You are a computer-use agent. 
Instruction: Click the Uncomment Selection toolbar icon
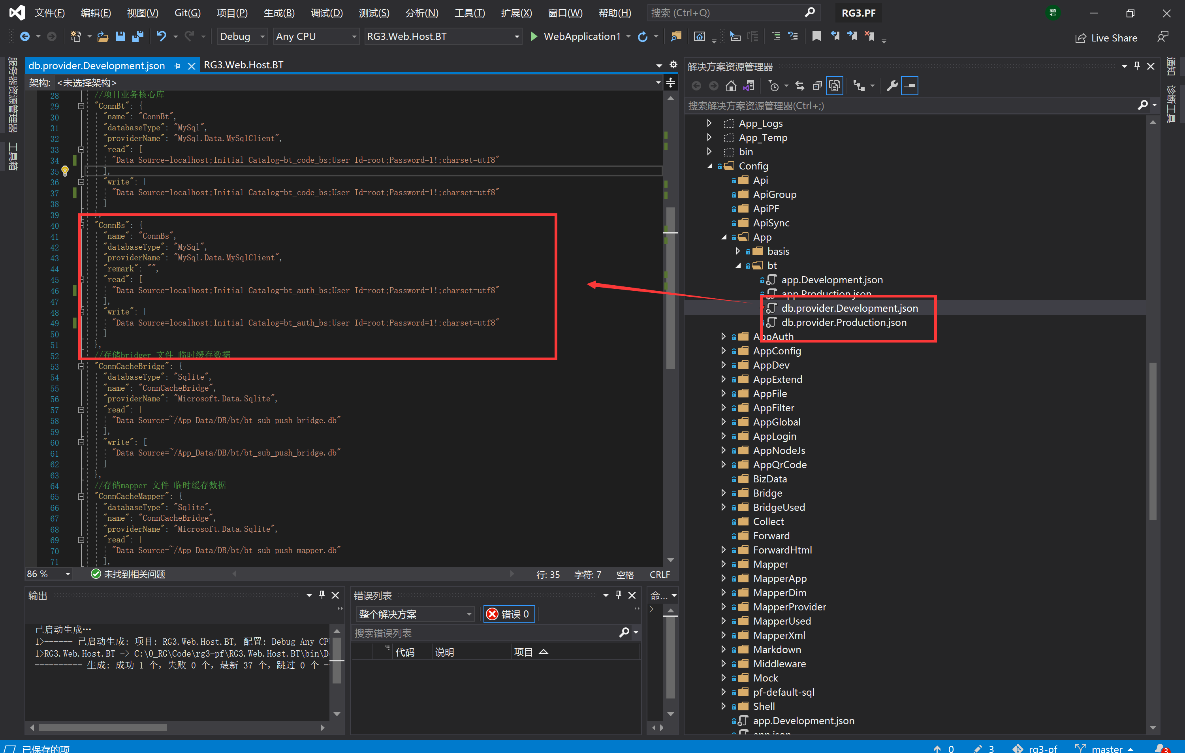click(x=793, y=36)
